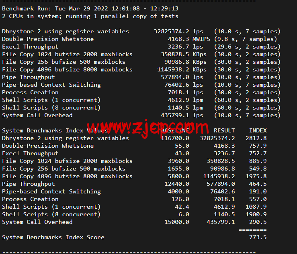Select the '2 CPUs in system' line
Screen dimensions: 297x254
coord(90,16)
